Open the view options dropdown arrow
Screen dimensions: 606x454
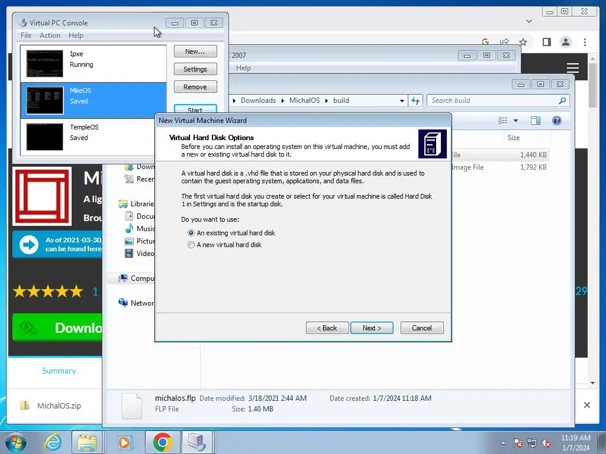[515, 121]
